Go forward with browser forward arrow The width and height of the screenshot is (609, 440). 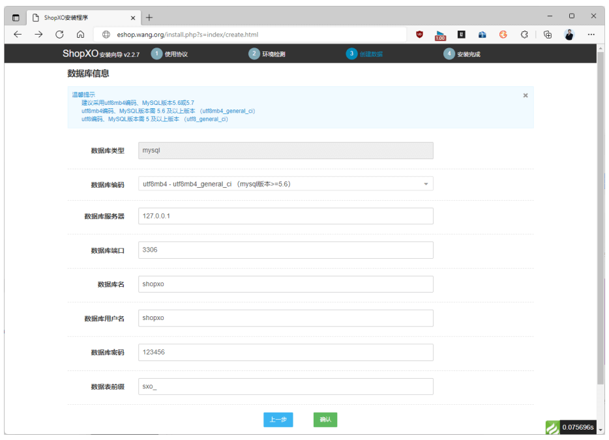[38, 35]
